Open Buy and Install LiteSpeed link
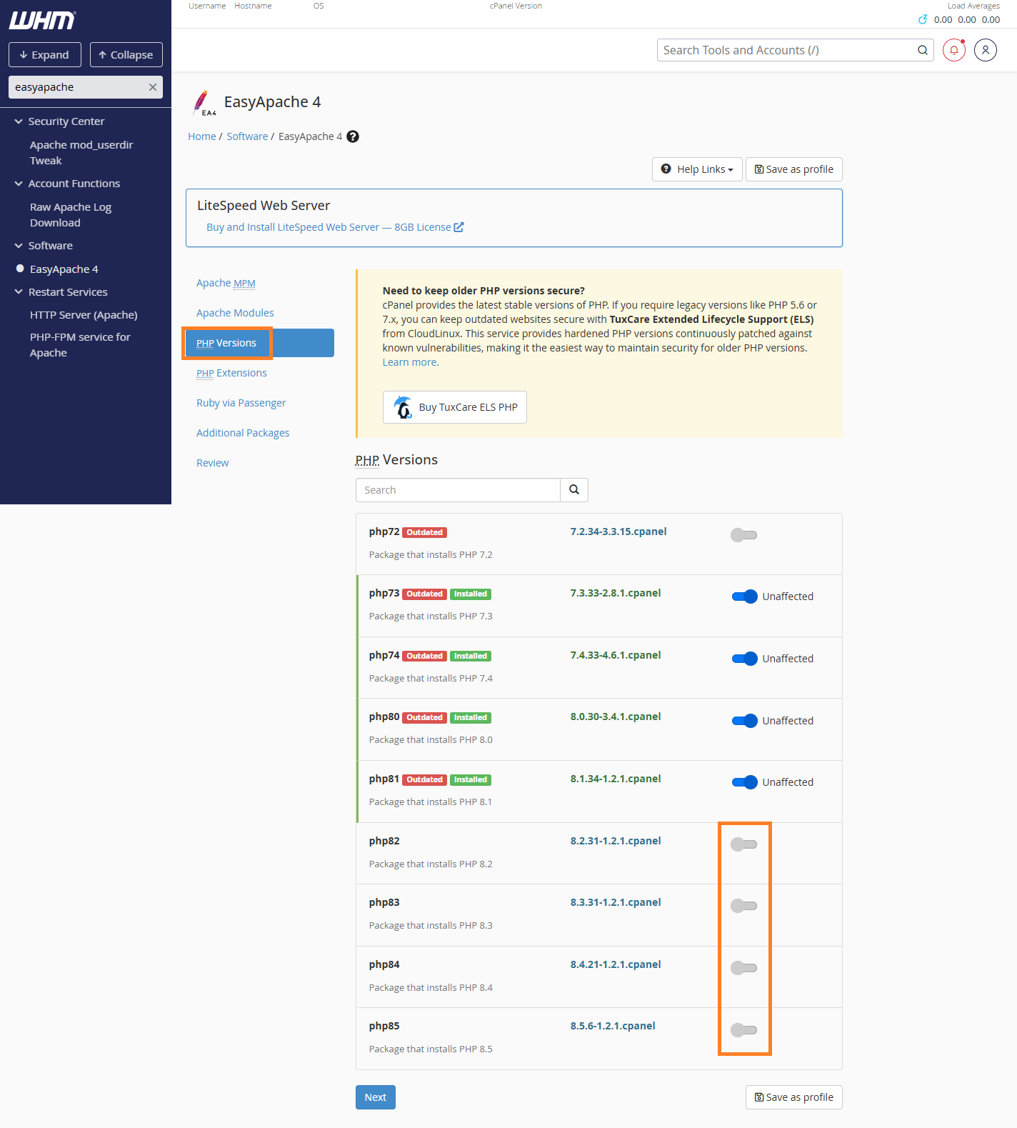Image resolution: width=1017 pixels, height=1128 pixels. 335,227
